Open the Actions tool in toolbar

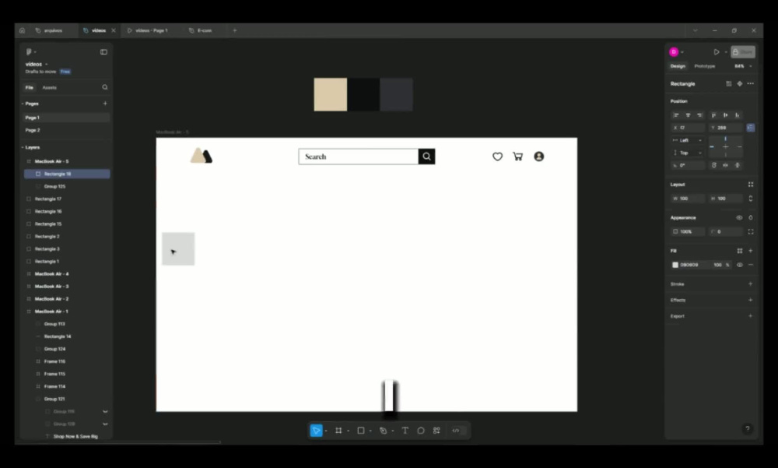click(x=436, y=431)
